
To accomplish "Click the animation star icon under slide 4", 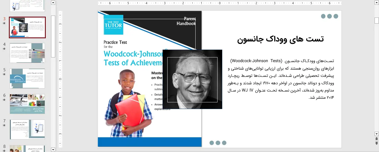I will click(x=4, y=49).
